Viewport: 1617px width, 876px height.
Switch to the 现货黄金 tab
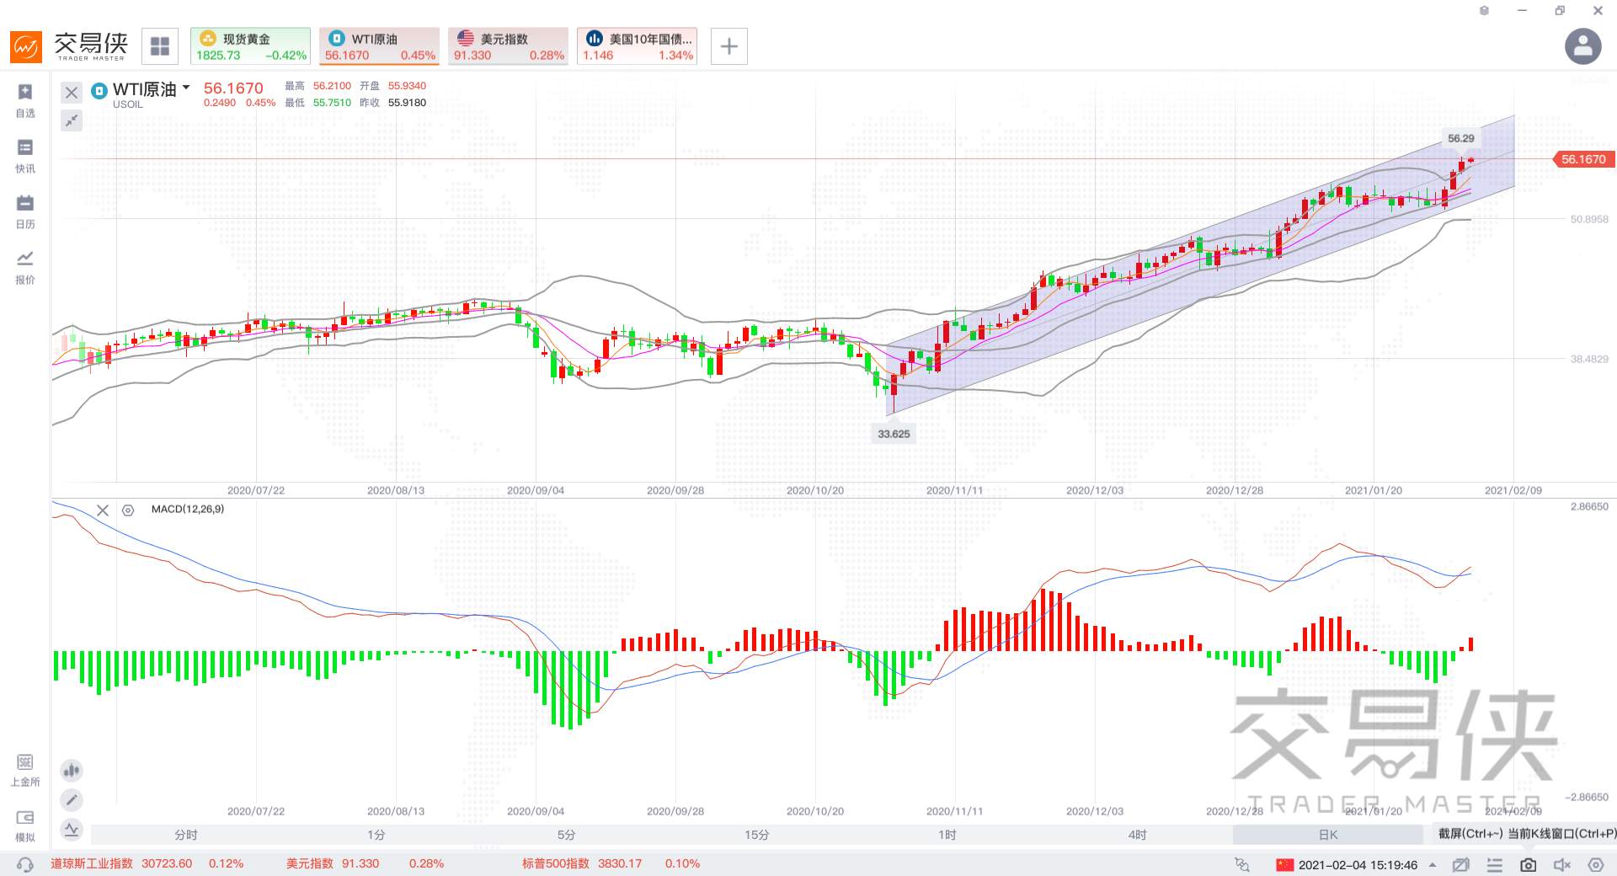pos(250,46)
